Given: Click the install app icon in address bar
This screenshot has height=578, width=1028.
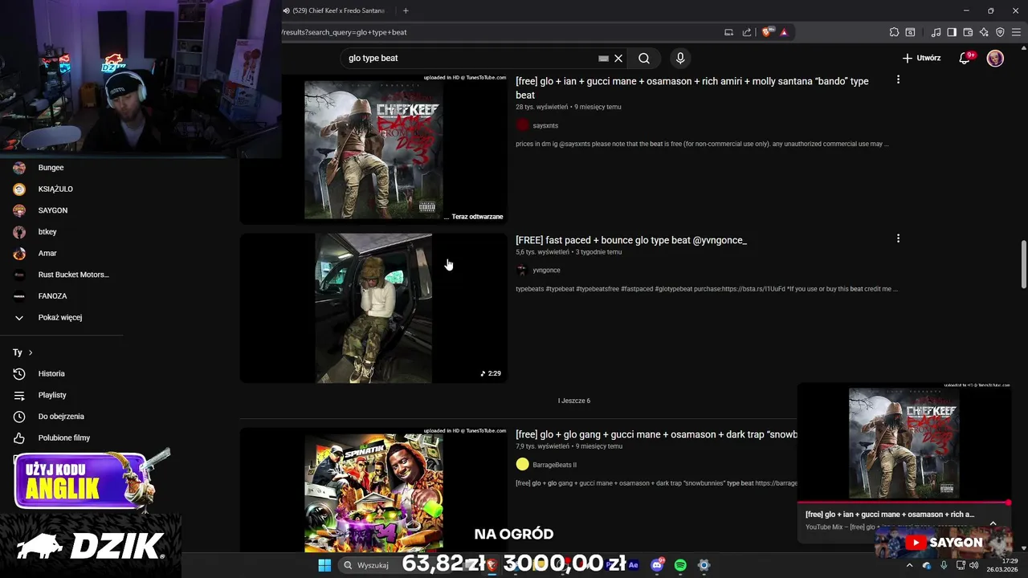Looking at the screenshot, I should (728, 32).
